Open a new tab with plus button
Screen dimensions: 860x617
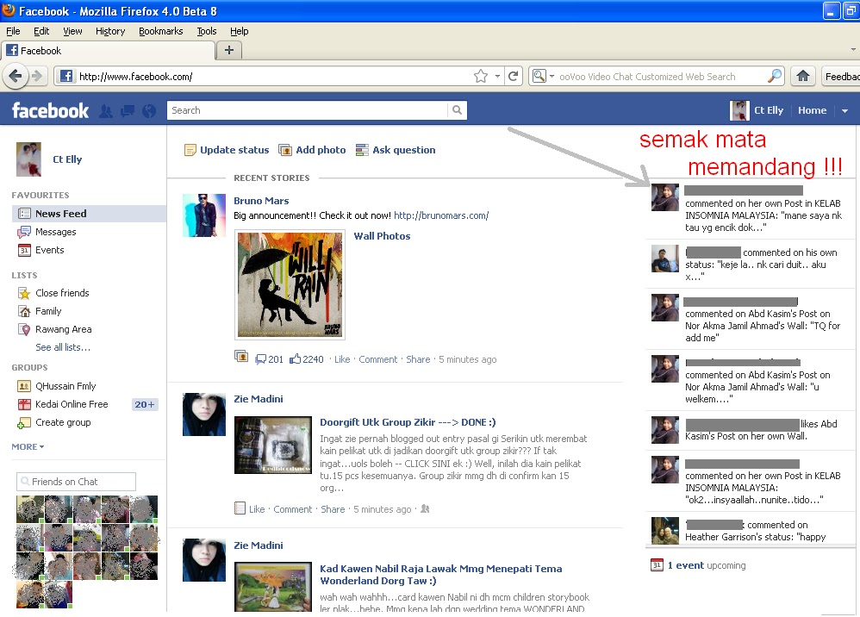(229, 51)
